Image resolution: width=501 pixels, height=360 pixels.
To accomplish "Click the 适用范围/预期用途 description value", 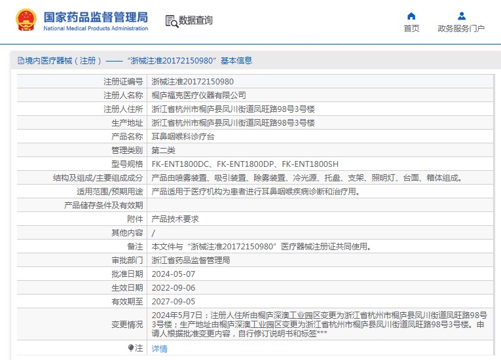I will [x=256, y=192].
